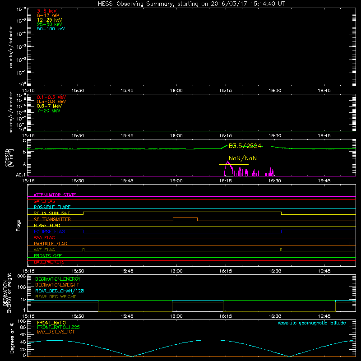Viewport: 361px width, 361px height.
Task: Click the particle flag spike near right edge
Action: [x=350, y=244]
